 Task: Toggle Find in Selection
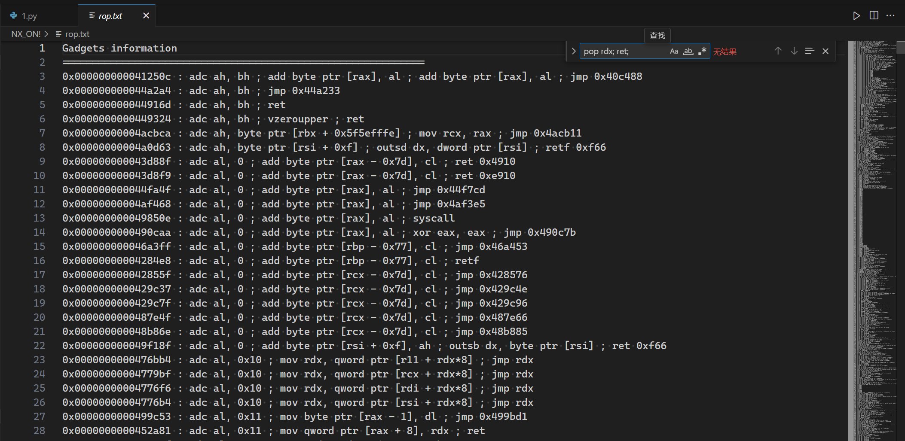click(x=810, y=51)
